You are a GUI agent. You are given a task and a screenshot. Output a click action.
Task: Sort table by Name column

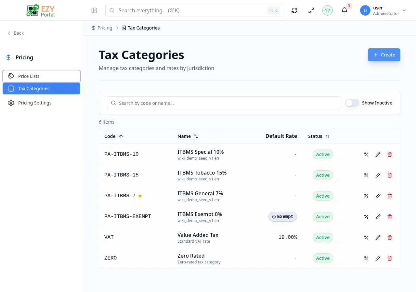click(x=188, y=136)
